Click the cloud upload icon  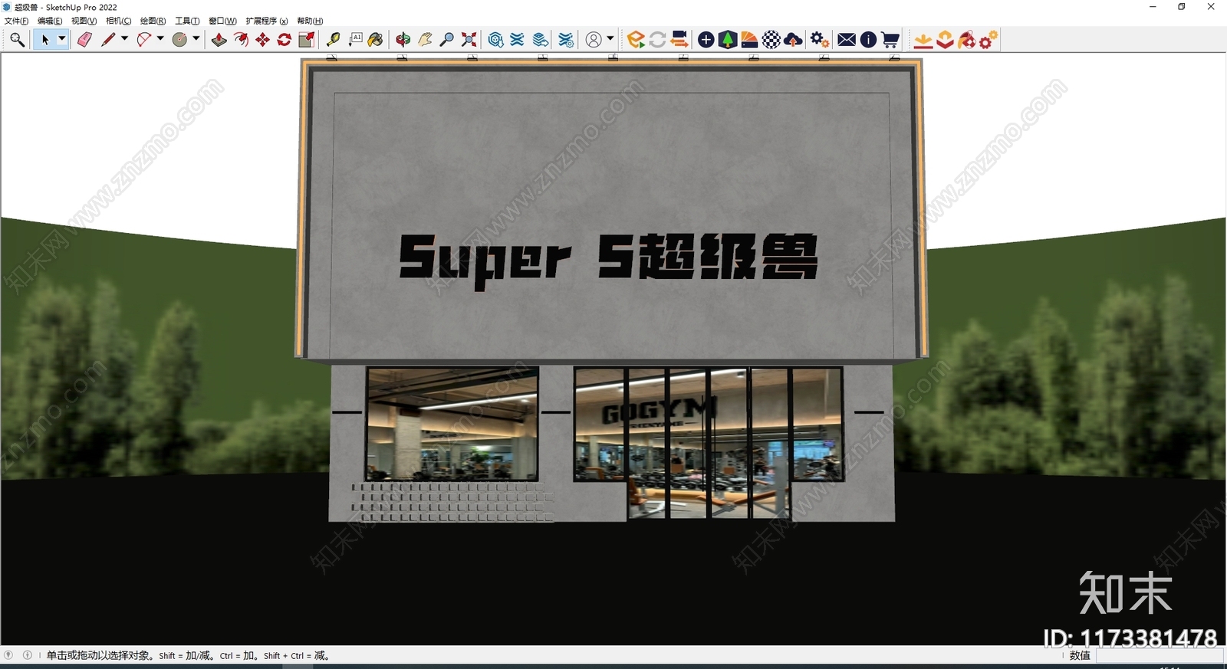[x=793, y=40]
